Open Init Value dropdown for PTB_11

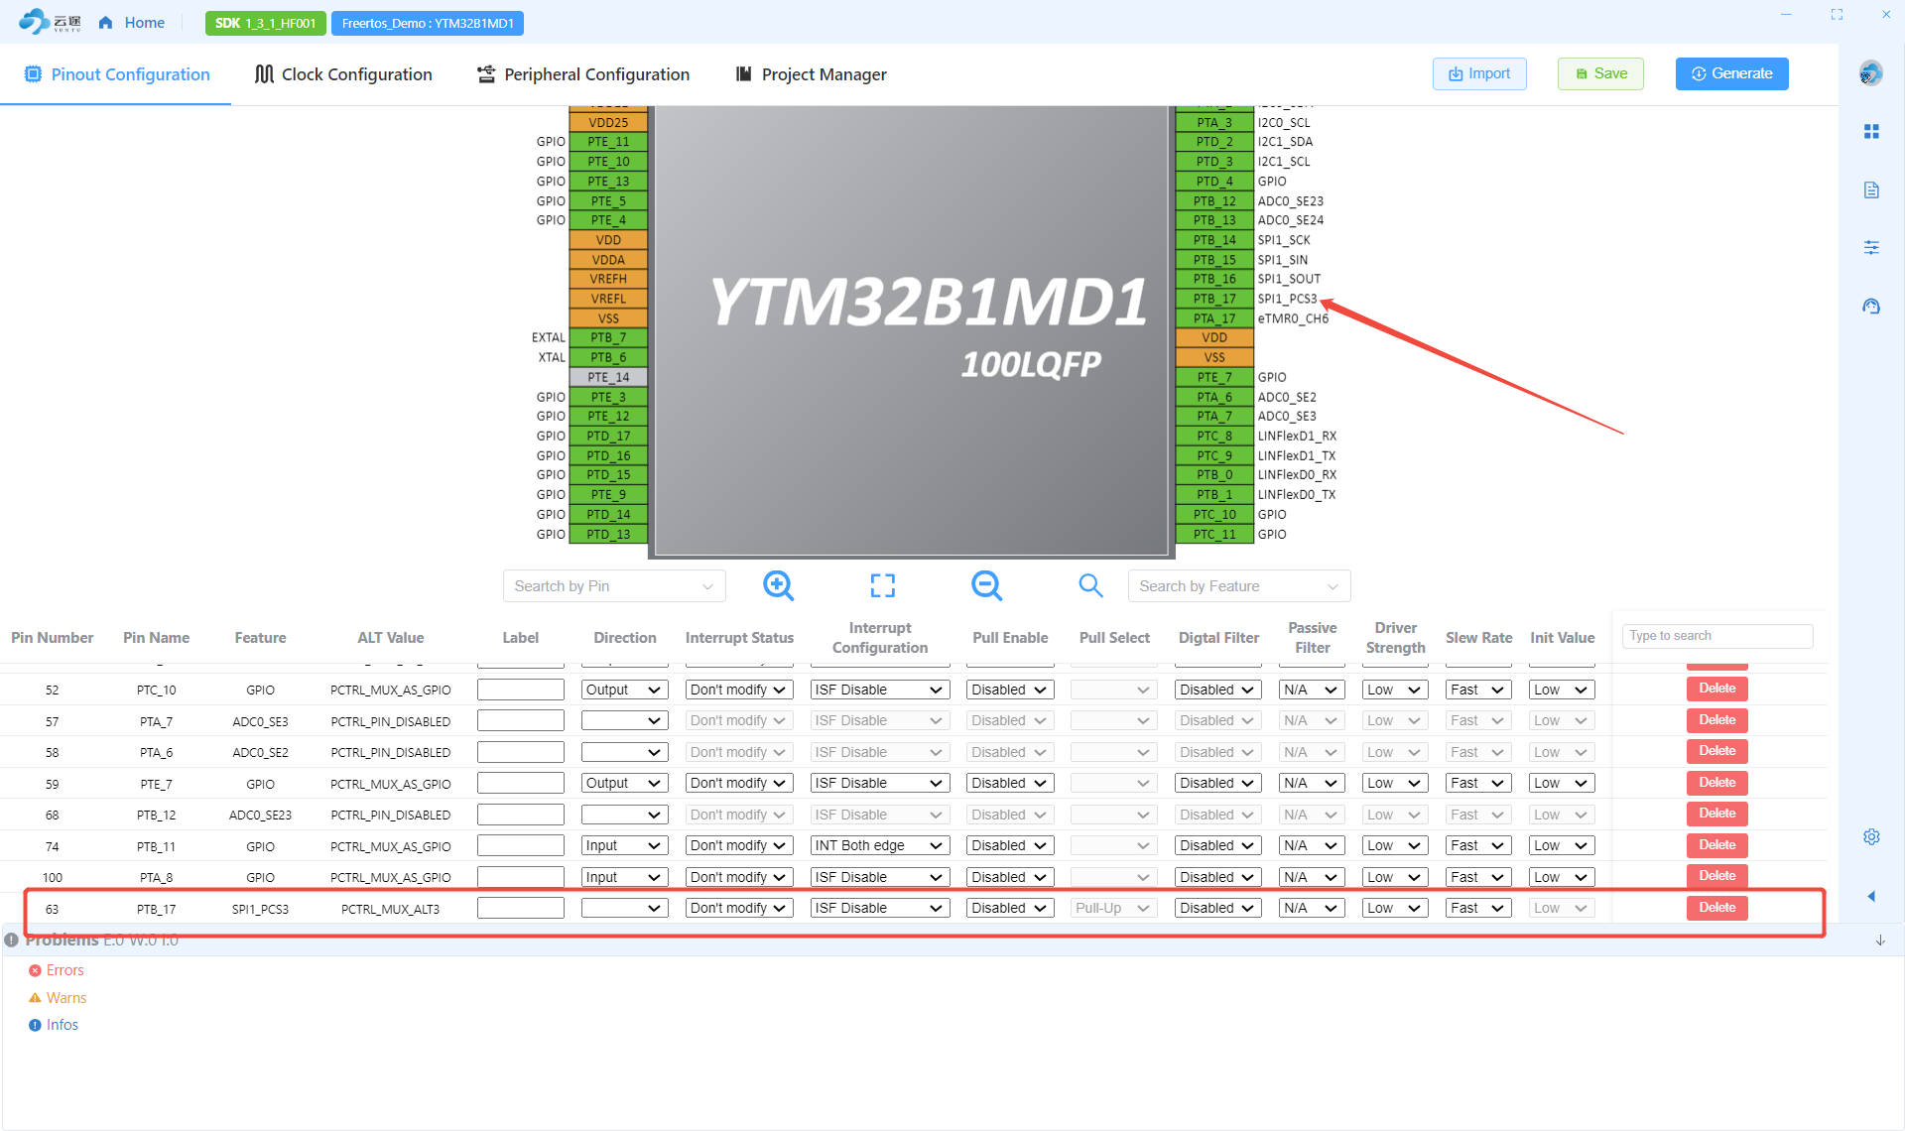1561,846
